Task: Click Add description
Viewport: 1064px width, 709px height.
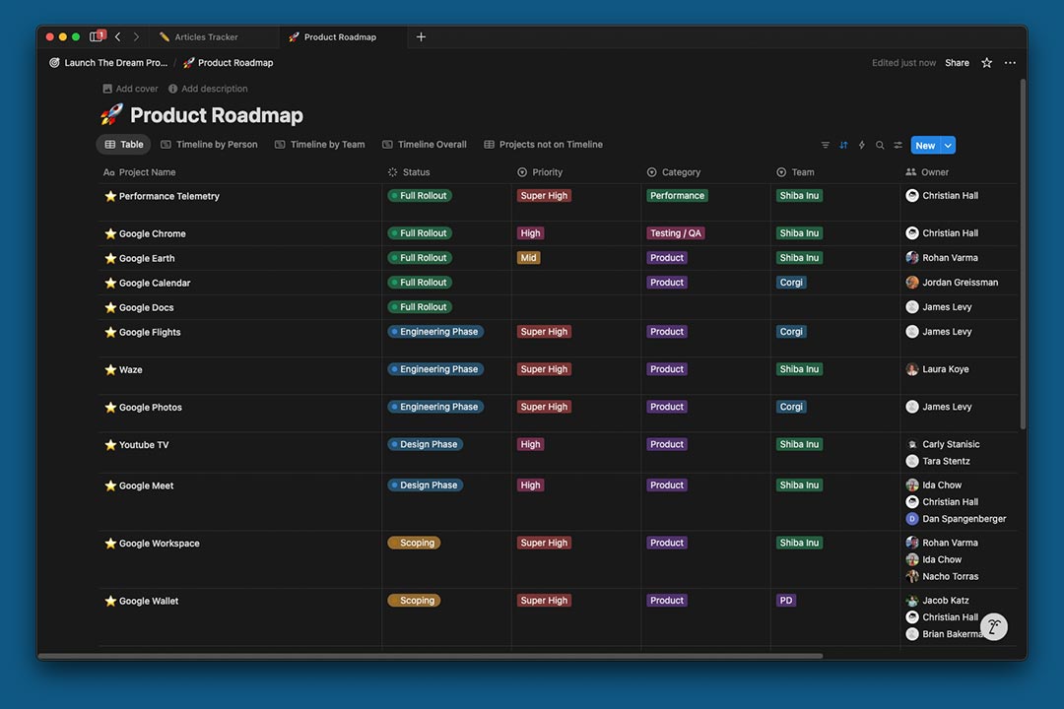Action: tap(208, 89)
